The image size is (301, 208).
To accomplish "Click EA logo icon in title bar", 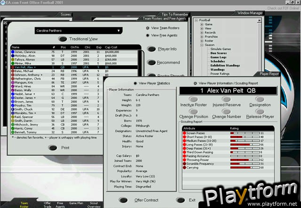I will pos(3,2).
